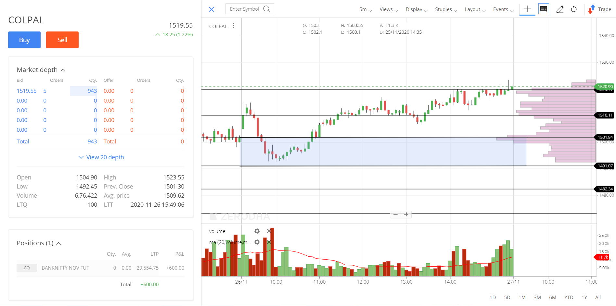
Task: Open volume study settings gear
Action: pos(257,231)
